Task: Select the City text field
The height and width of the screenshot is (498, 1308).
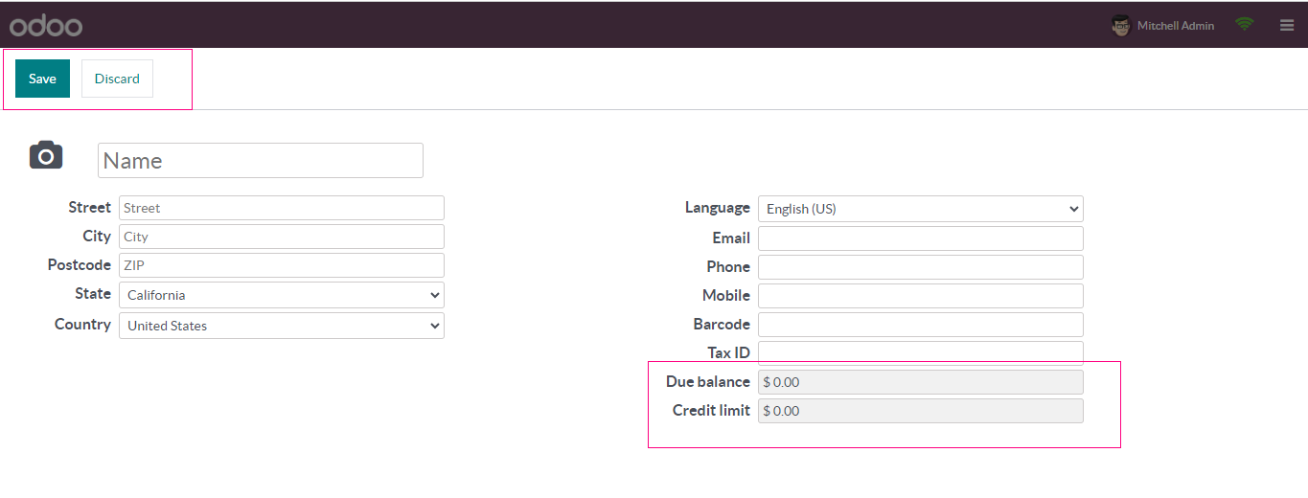Action: [x=281, y=237]
